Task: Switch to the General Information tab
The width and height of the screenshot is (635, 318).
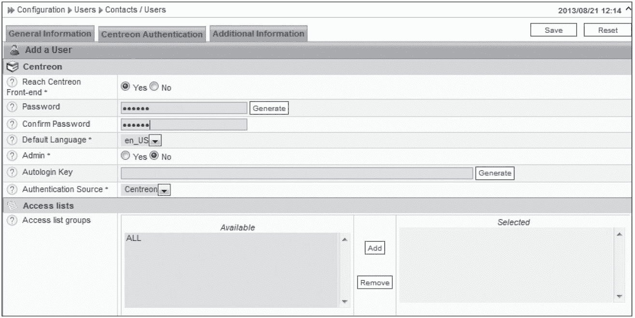Action: (x=50, y=34)
